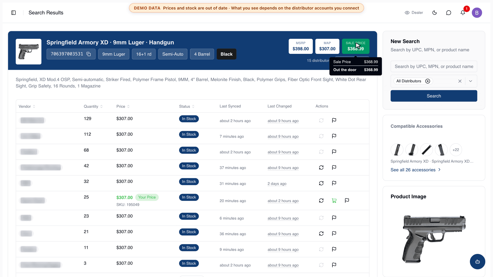Sort table by Vendor column
The height and width of the screenshot is (277, 493).
click(x=27, y=106)
